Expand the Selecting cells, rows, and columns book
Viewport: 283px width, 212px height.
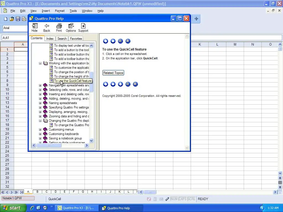point(40,90)
